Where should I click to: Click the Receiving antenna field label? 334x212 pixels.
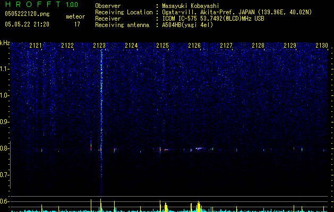pos(122,25)
